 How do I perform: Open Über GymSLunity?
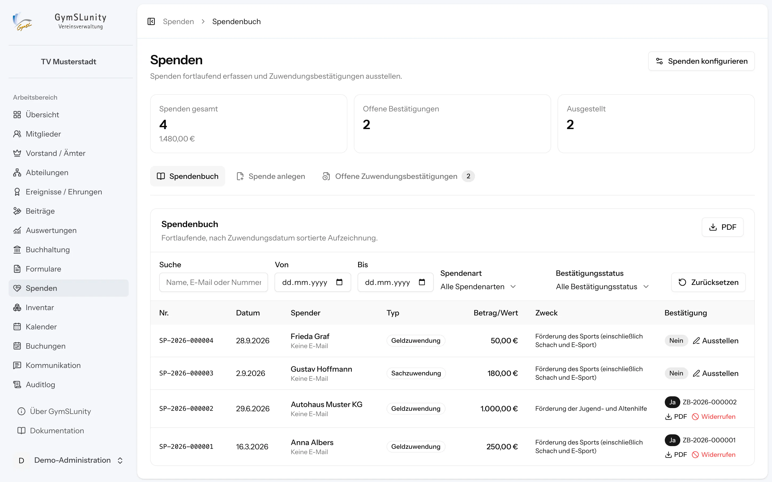pos(54,411)
